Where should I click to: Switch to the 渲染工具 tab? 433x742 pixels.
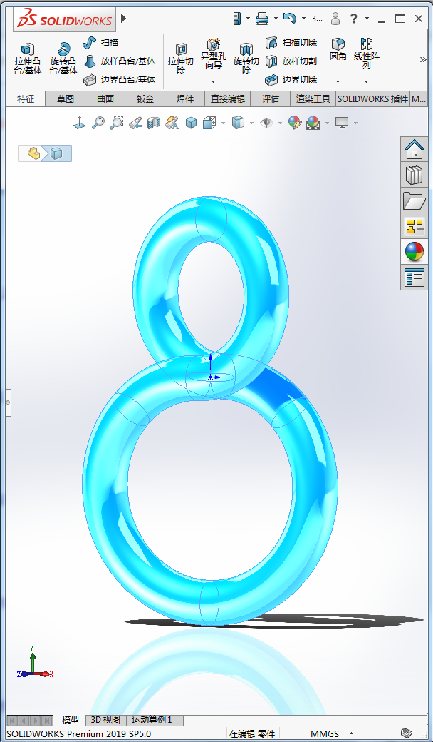[313, 99]
